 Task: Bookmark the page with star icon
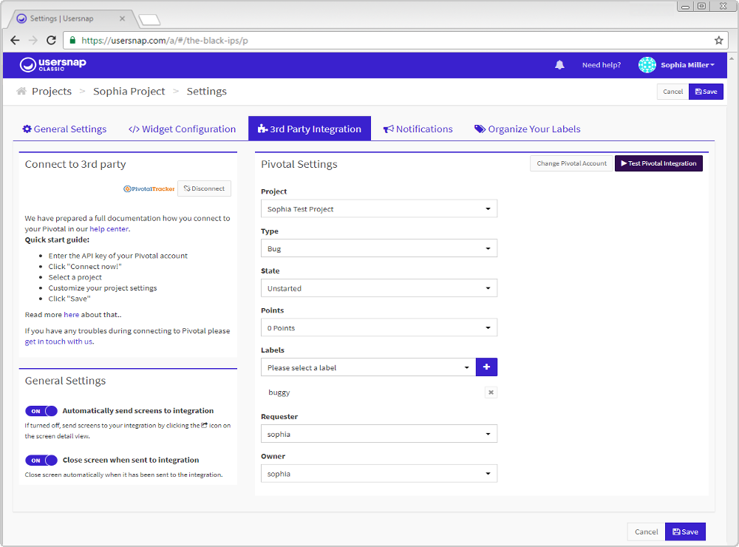pos(718,41)
